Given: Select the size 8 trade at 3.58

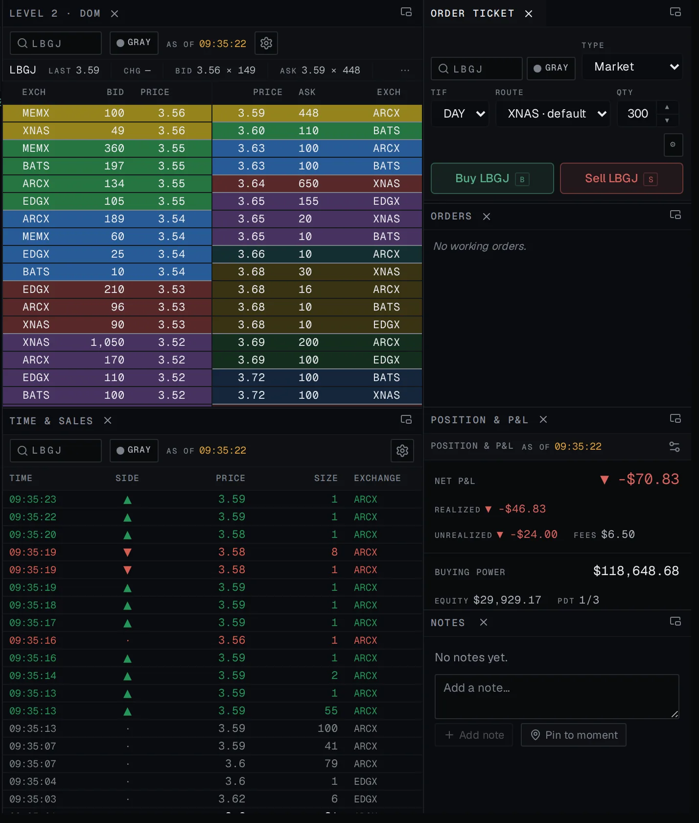Looking at the screenshot, I should click(212, 553).
